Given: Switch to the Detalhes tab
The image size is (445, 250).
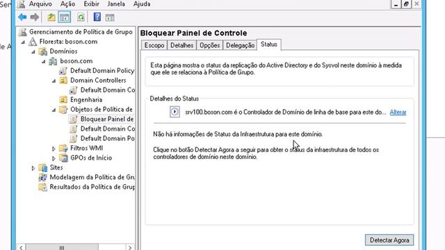Looking at the screenshot, I should click(x=181, y=45).
